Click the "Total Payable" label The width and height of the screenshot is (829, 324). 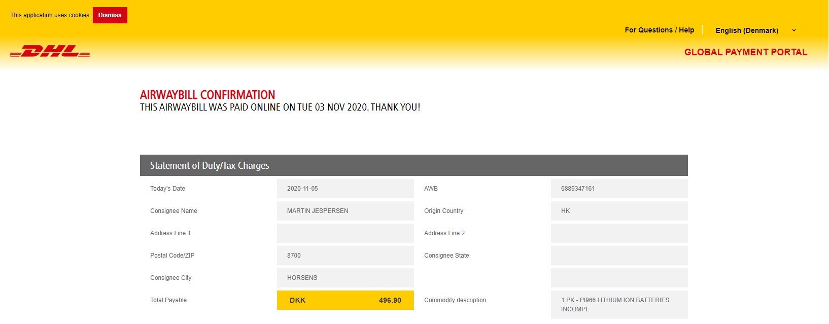168,300
